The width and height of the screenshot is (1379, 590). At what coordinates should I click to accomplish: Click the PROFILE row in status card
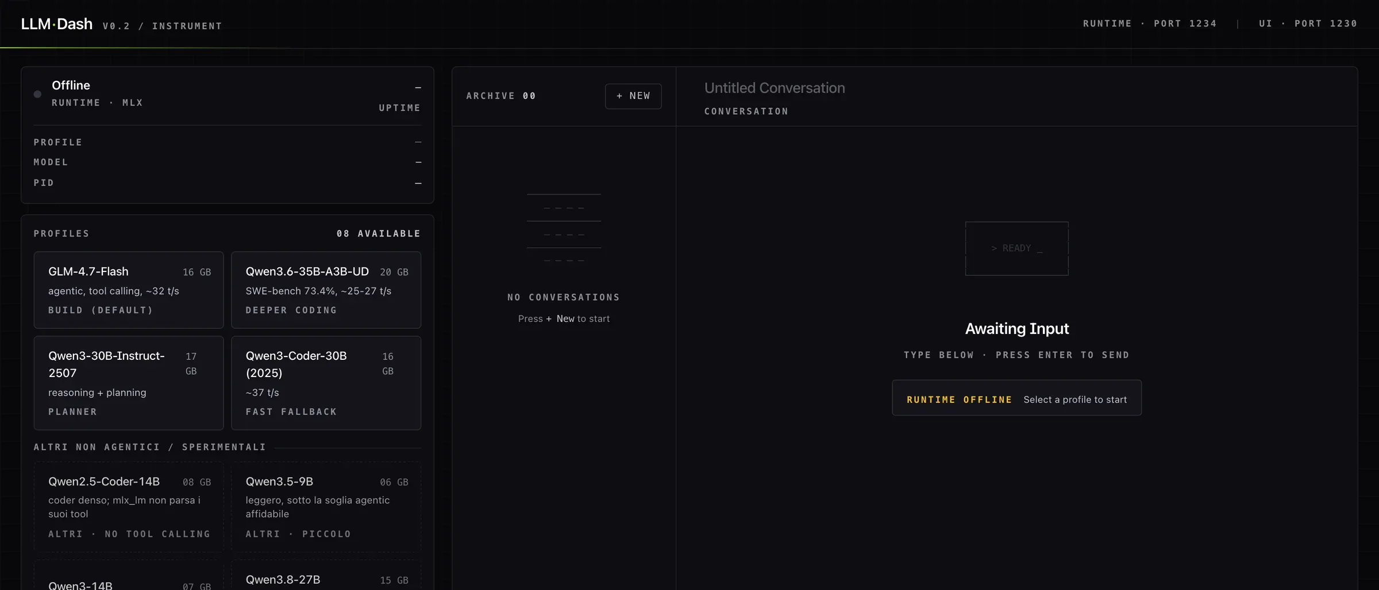point(227,142)
